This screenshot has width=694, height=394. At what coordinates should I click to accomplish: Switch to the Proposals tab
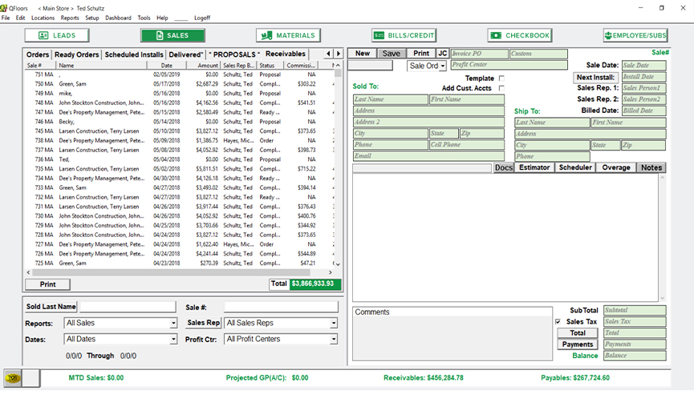pos(234,54)
